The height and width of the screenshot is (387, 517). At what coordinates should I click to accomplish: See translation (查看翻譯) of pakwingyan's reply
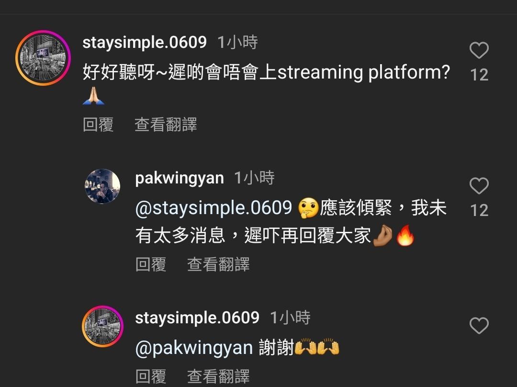point(218,264)
